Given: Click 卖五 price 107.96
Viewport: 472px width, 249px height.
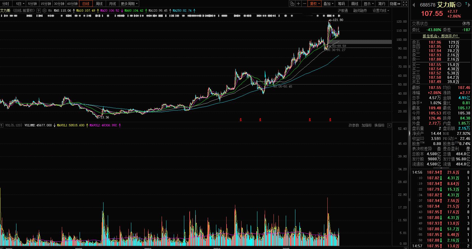Looking at the screenshot, I should click(x=435, y=42).
